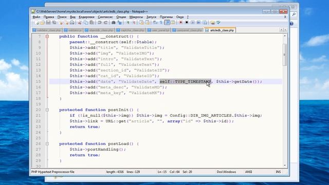The height and width of the screenshot is (185, 329).
Task: Create a new file with toolbar icon
Action: pos(36,23)
